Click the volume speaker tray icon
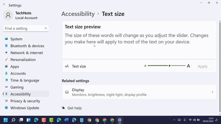This screenshot has height=124, width=221. [x=194, y=120]
